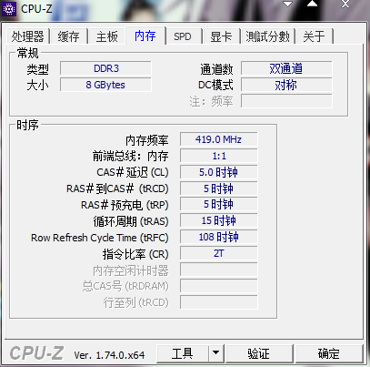Go to the 测試分數 tab

268,36
